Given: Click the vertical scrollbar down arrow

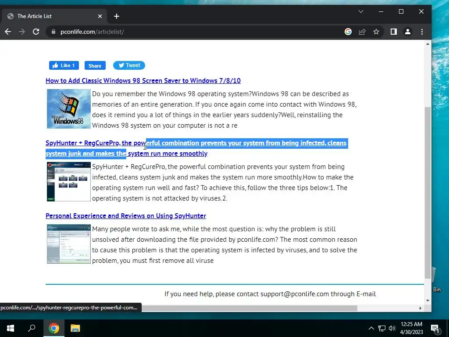Looking at the screenshot, I should pyautogui.click(x=428, y=301).
